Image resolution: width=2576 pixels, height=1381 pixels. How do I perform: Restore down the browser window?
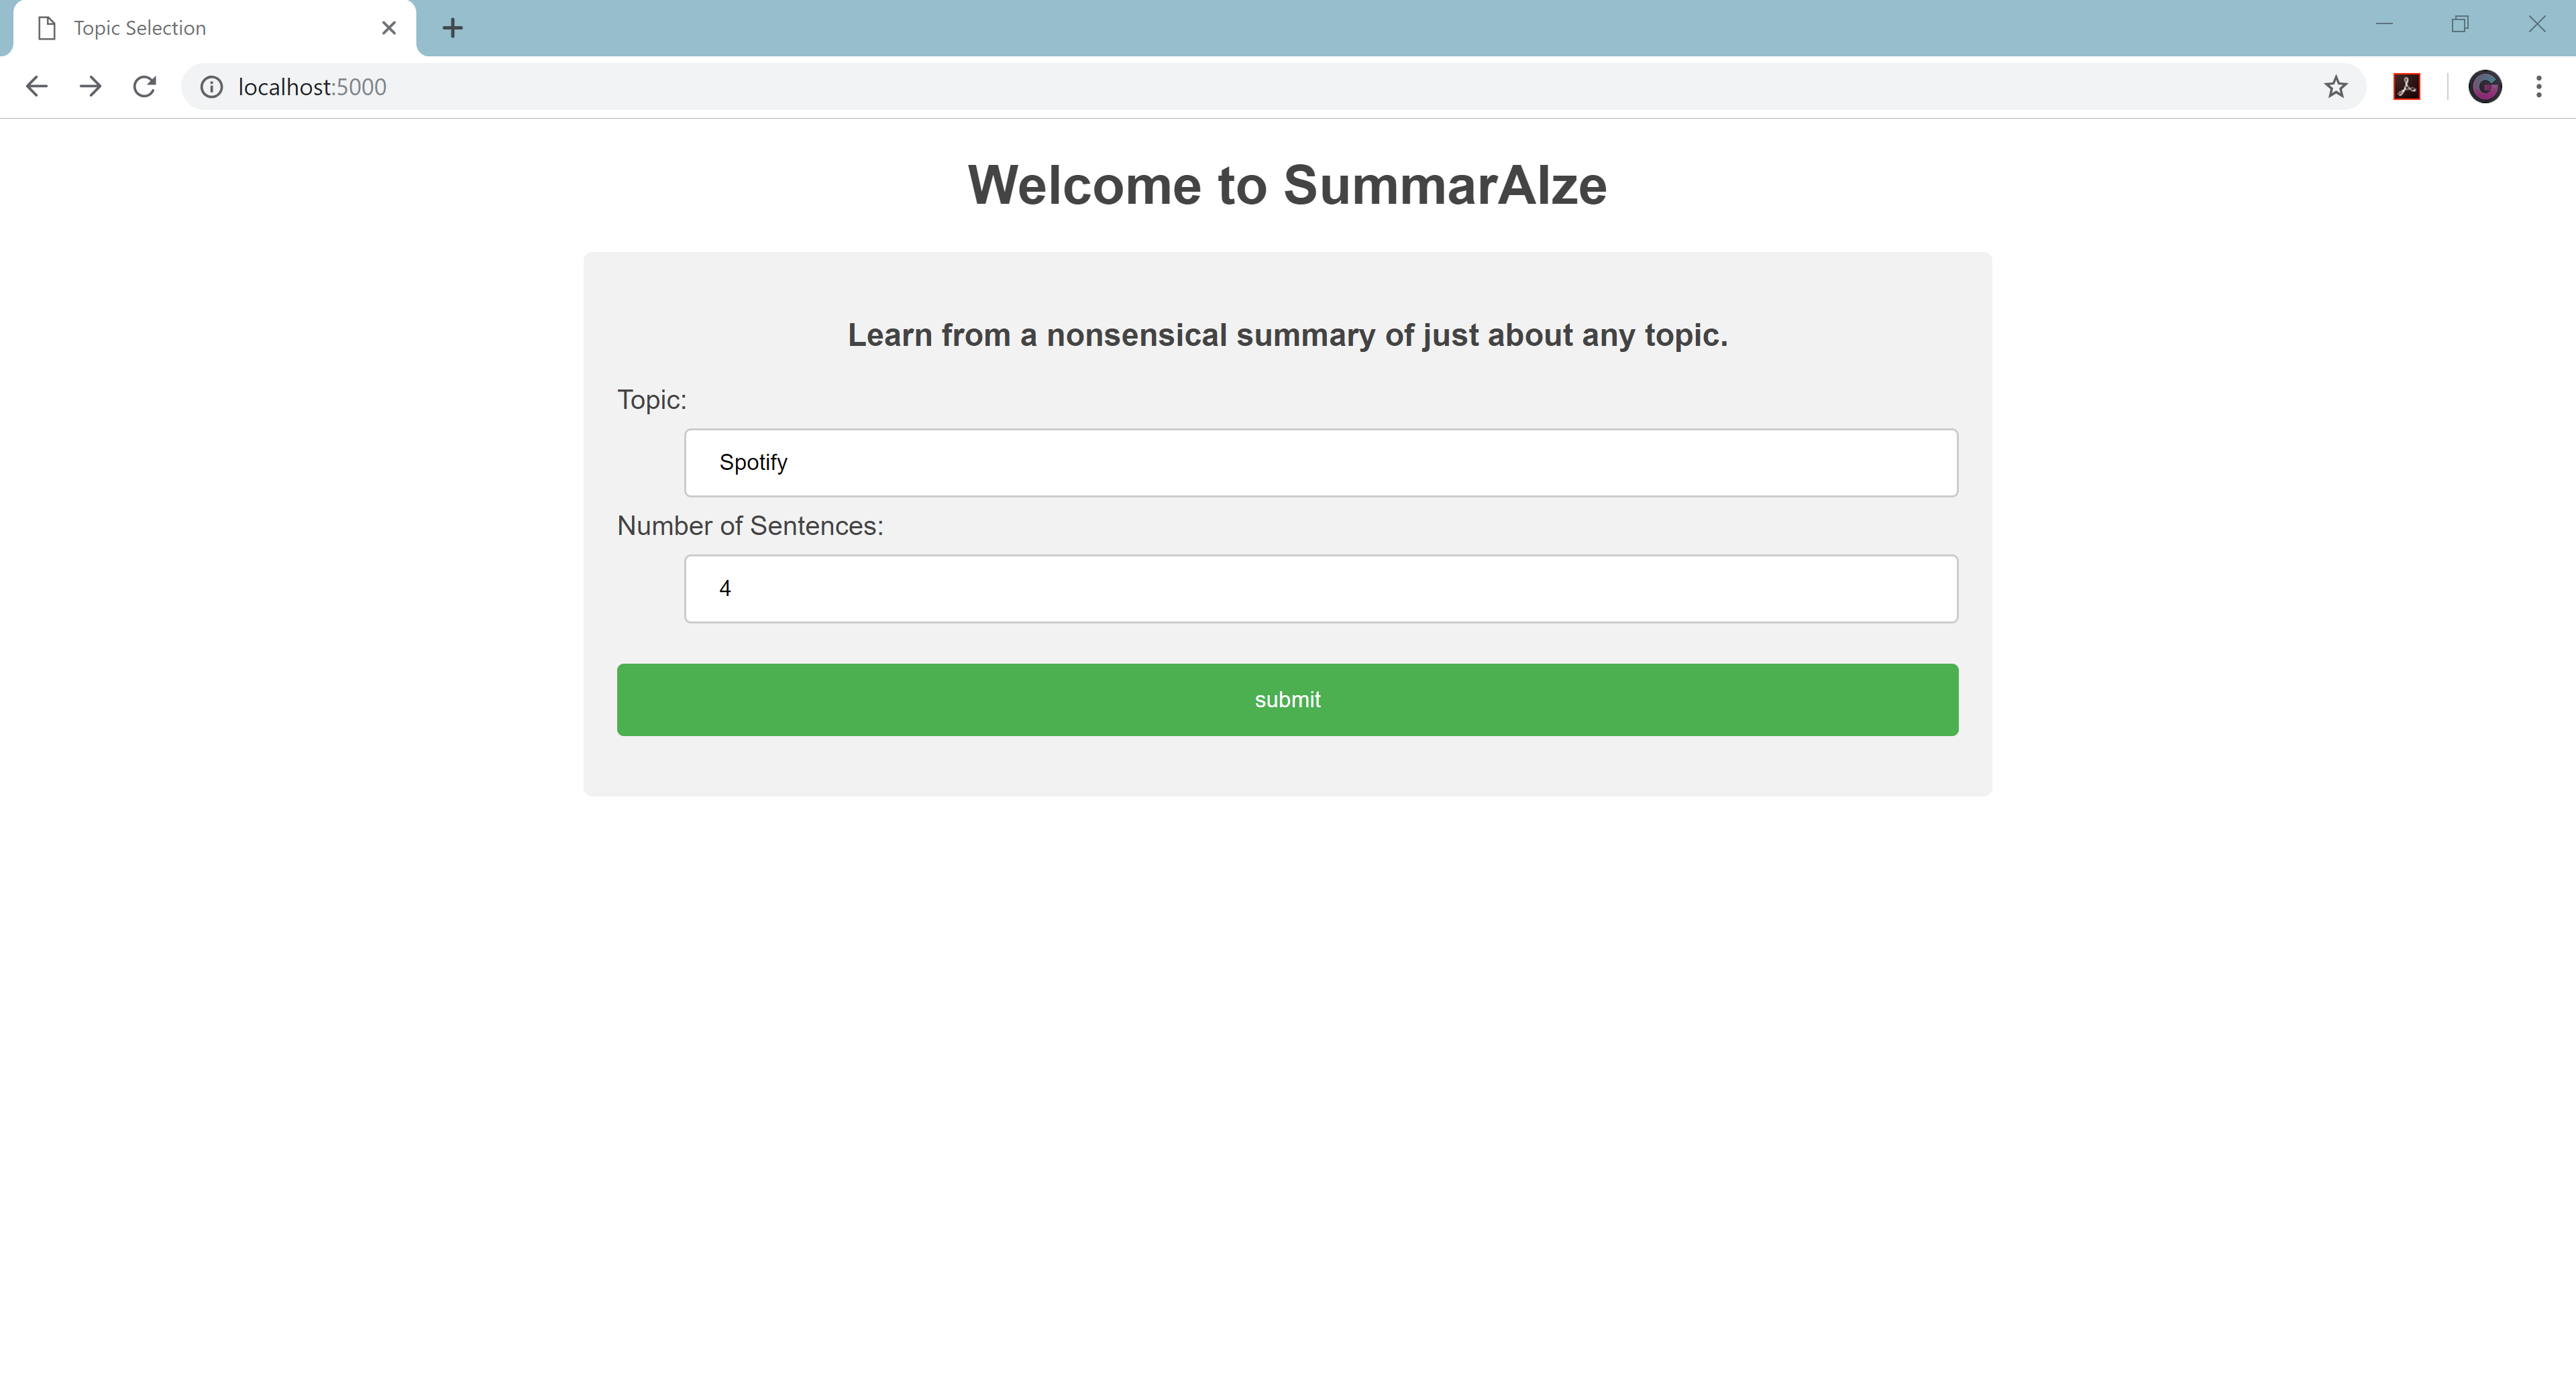coord(2460,24)
